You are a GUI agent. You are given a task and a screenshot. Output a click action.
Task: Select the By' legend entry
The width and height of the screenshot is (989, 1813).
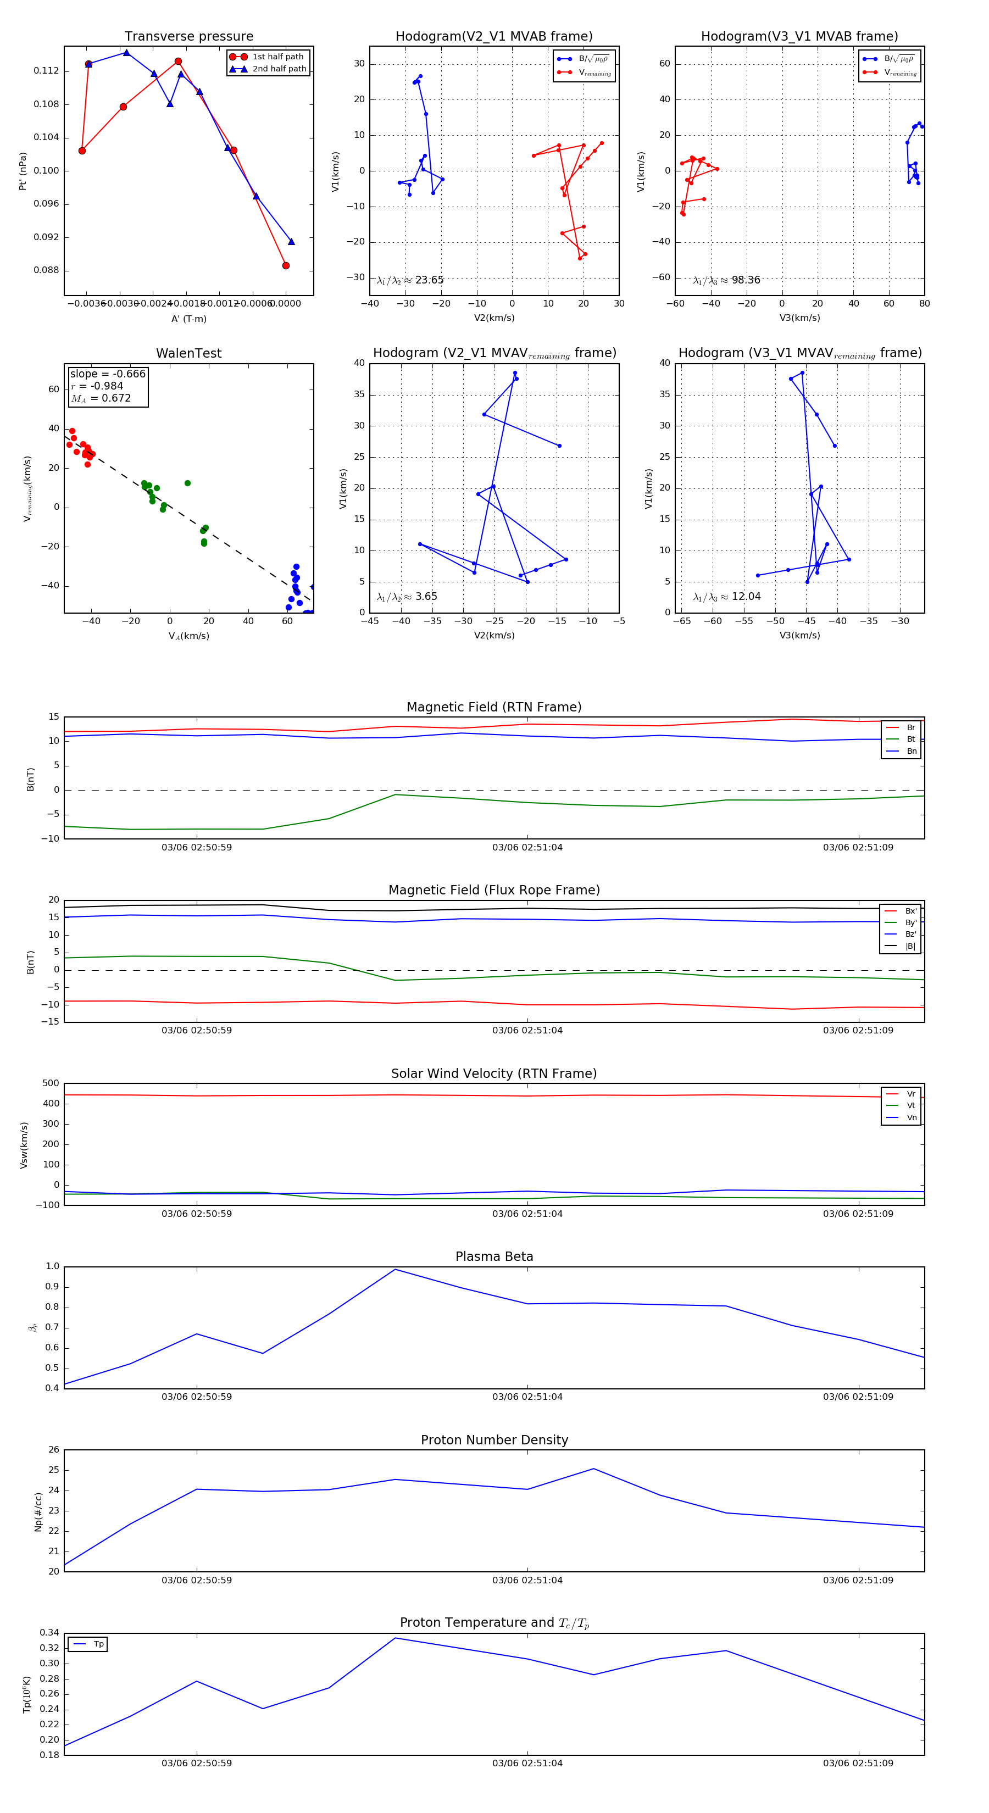point(901,922)
